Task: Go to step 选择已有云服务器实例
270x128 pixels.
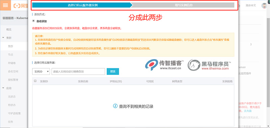Action: [x=82, y=5]
